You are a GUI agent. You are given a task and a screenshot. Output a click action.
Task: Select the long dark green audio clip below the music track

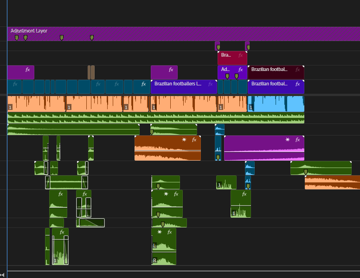[x=73, y=129]
